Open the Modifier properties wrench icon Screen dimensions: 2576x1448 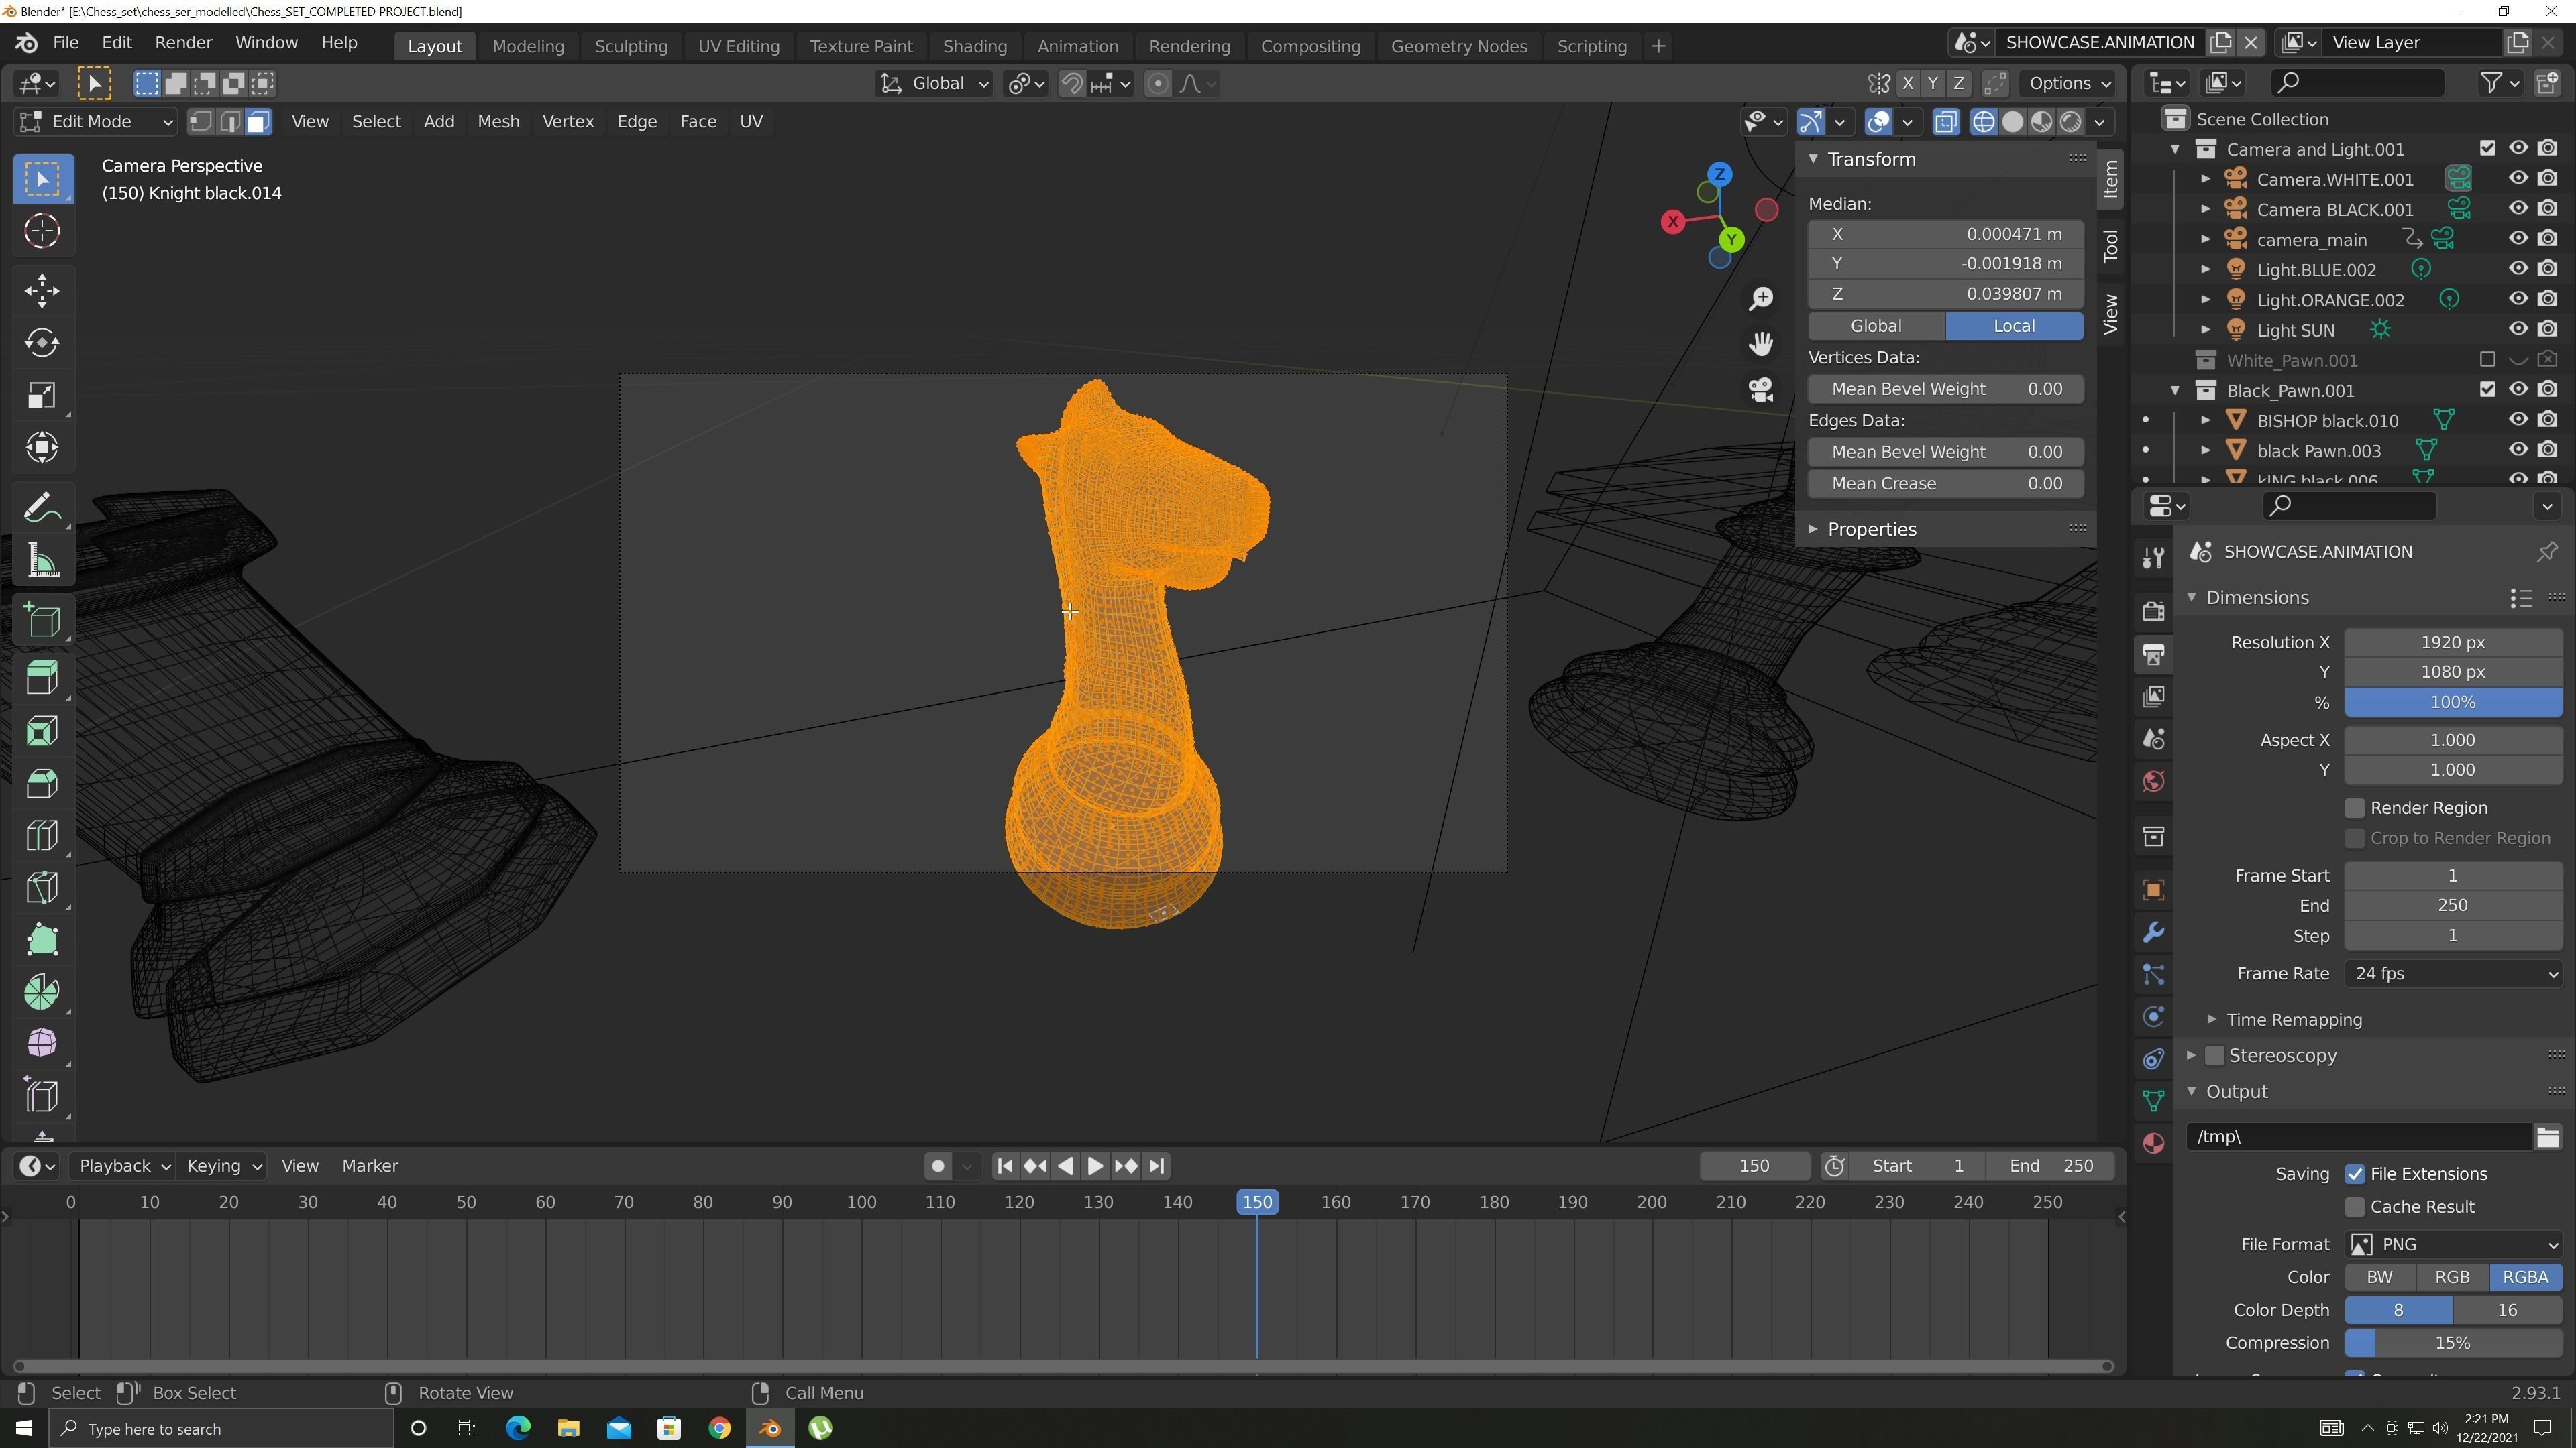(2153, 932)
